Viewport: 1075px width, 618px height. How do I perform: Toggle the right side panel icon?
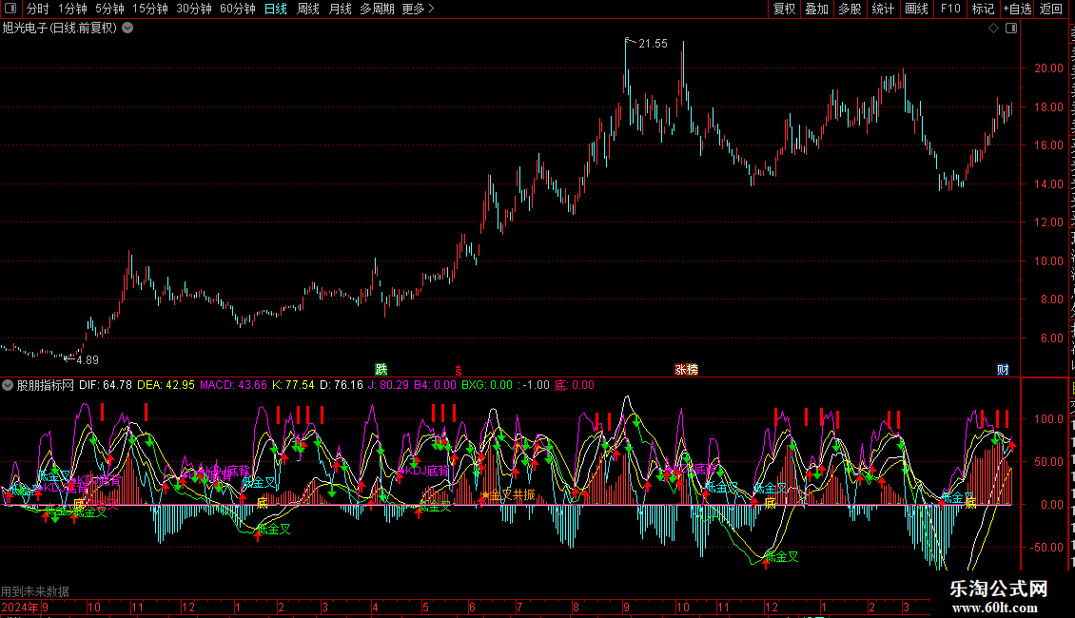pyautogui.click(x=1011, y=29)
